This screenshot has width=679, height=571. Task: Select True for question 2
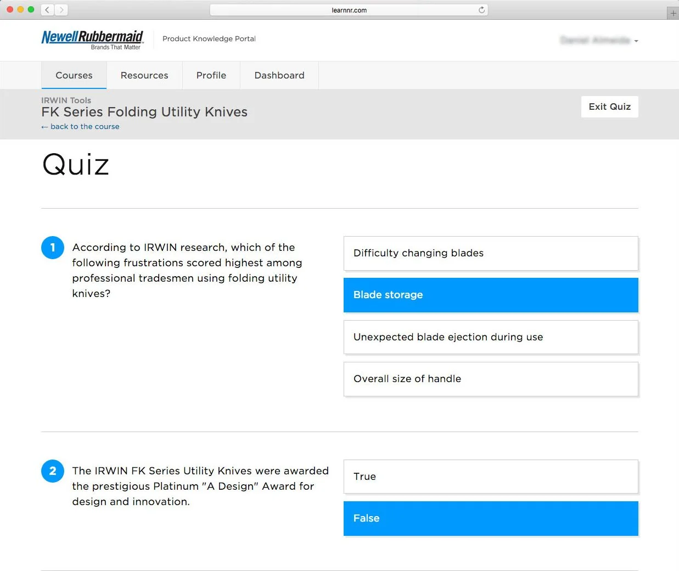point(491,477)
